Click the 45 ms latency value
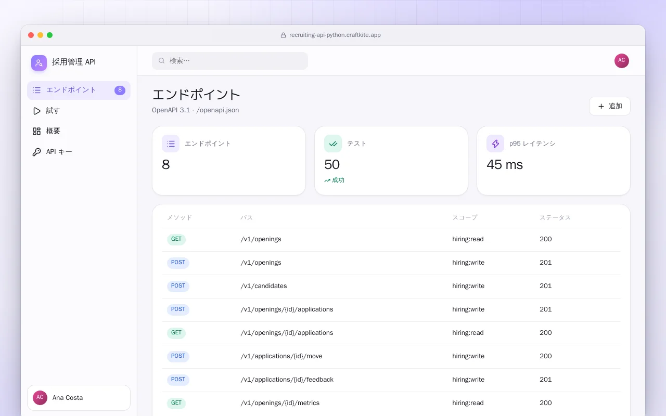Viewport: 666px width, 416px height. [505, 165]
